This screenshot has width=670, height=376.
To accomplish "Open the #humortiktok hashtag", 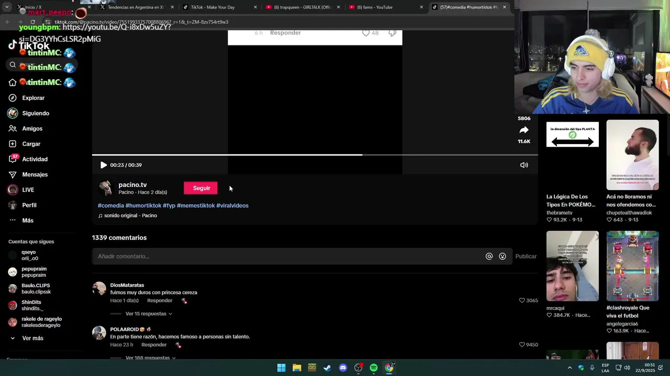I will click(x=143, y=206).
